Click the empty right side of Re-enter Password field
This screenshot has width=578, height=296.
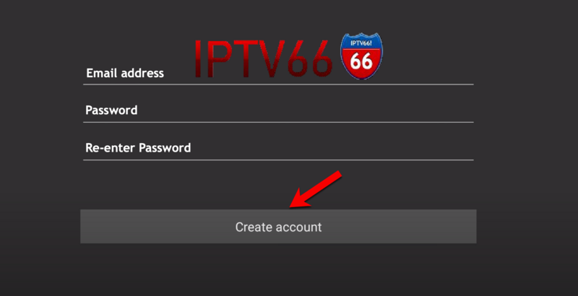coord(405,148)
